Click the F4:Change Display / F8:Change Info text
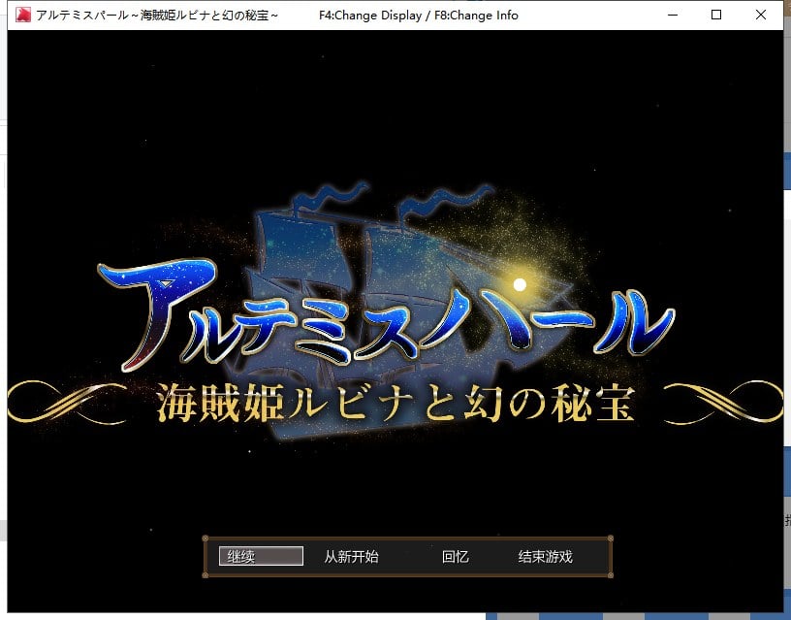 418,16
